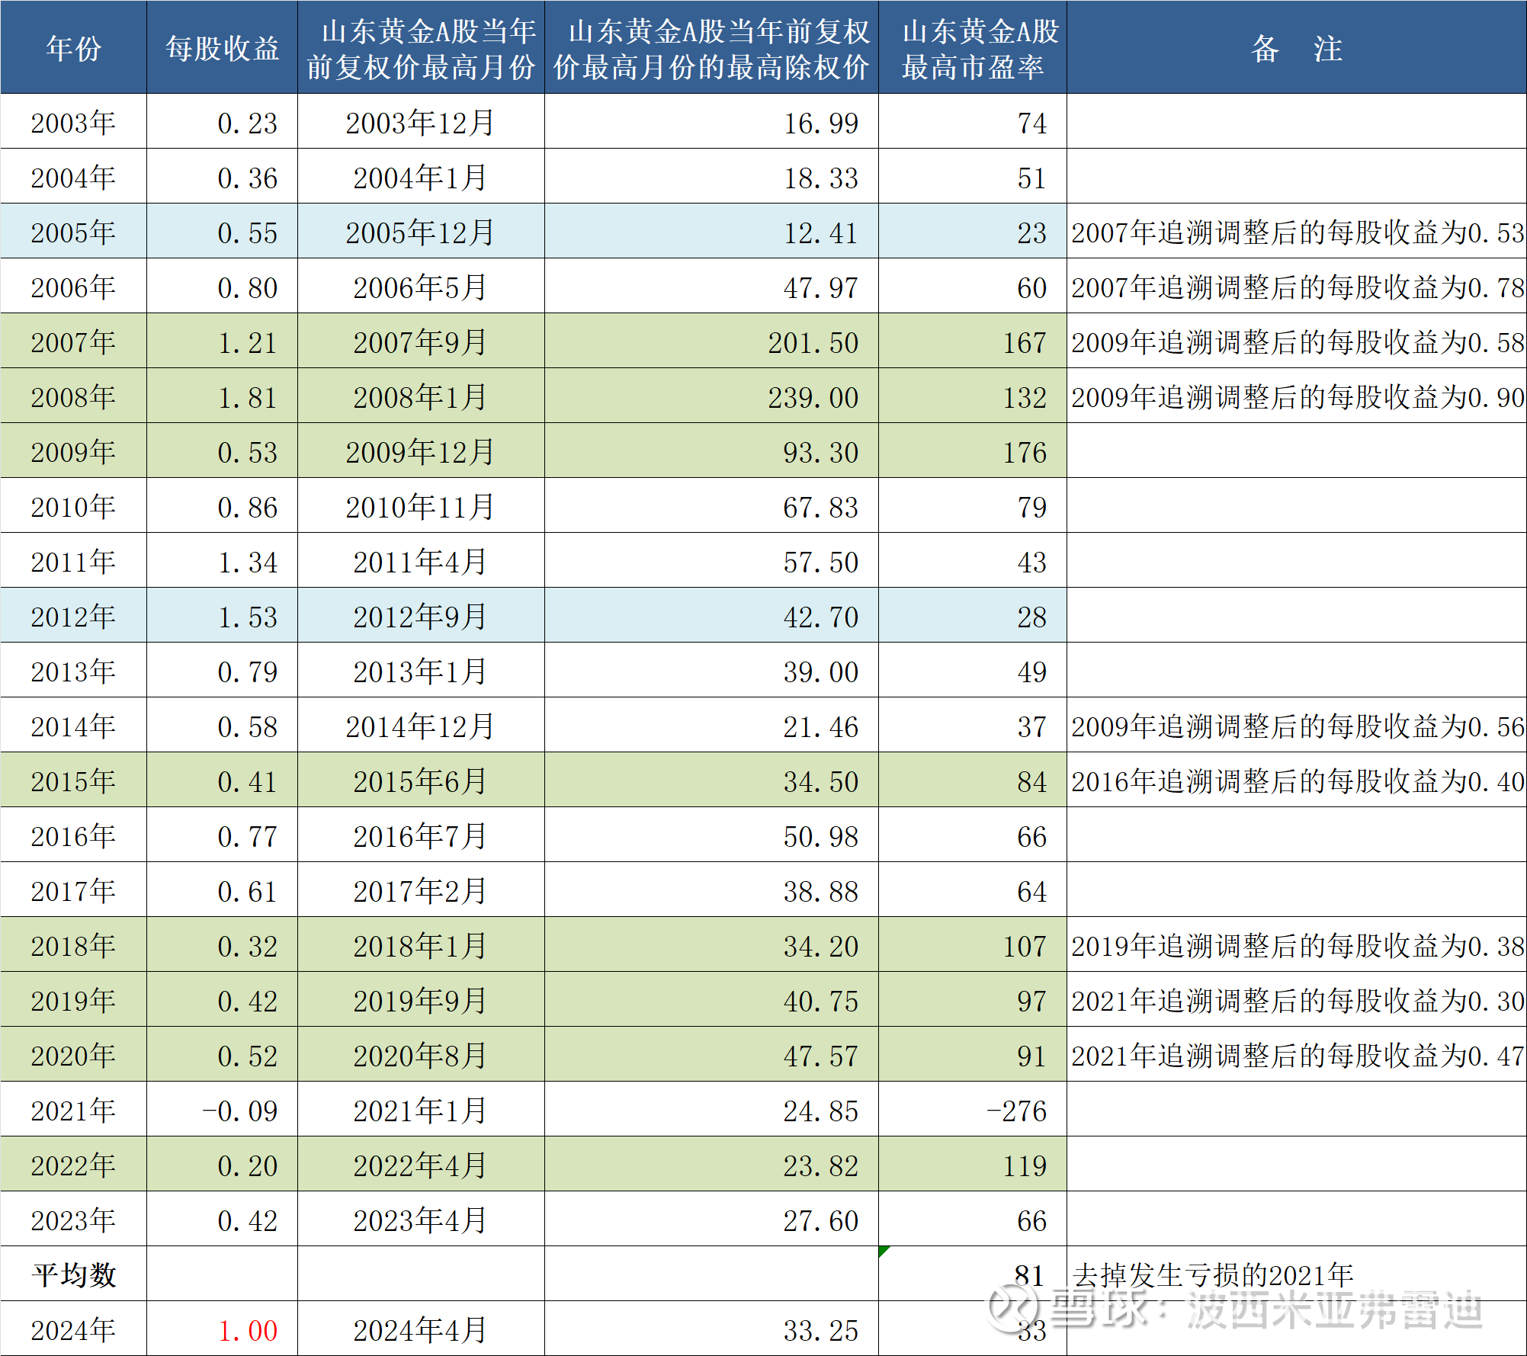Screen dimensions: 1527x1356
Task: Select the P/E value 167
Action: (1025, 343)
